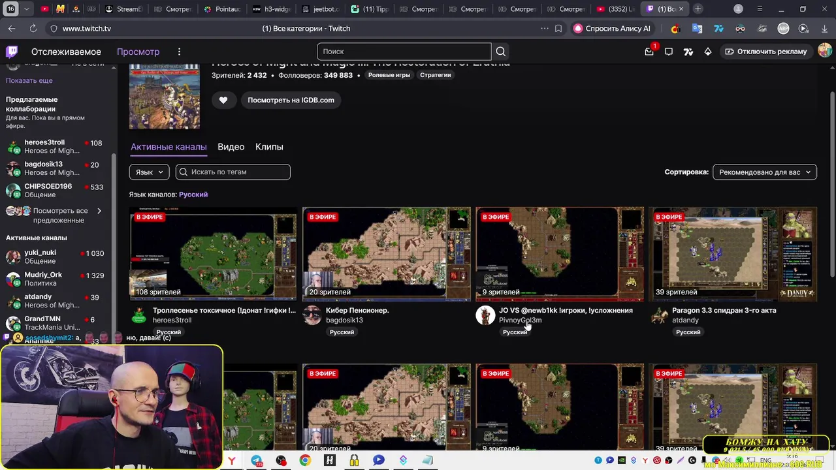Open Google Chrome from the taskbar

coord(305,461)
